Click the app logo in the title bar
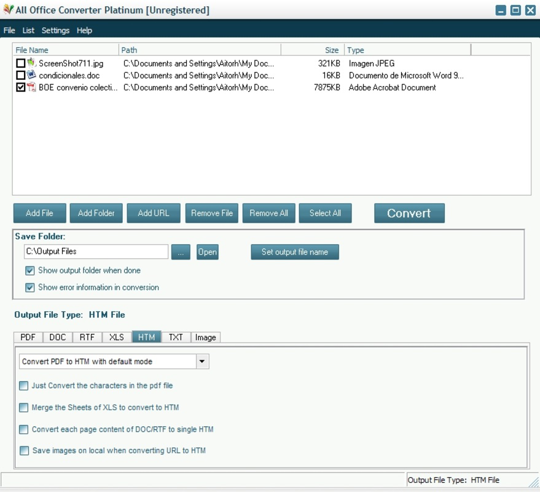 [x=8, y=10]
